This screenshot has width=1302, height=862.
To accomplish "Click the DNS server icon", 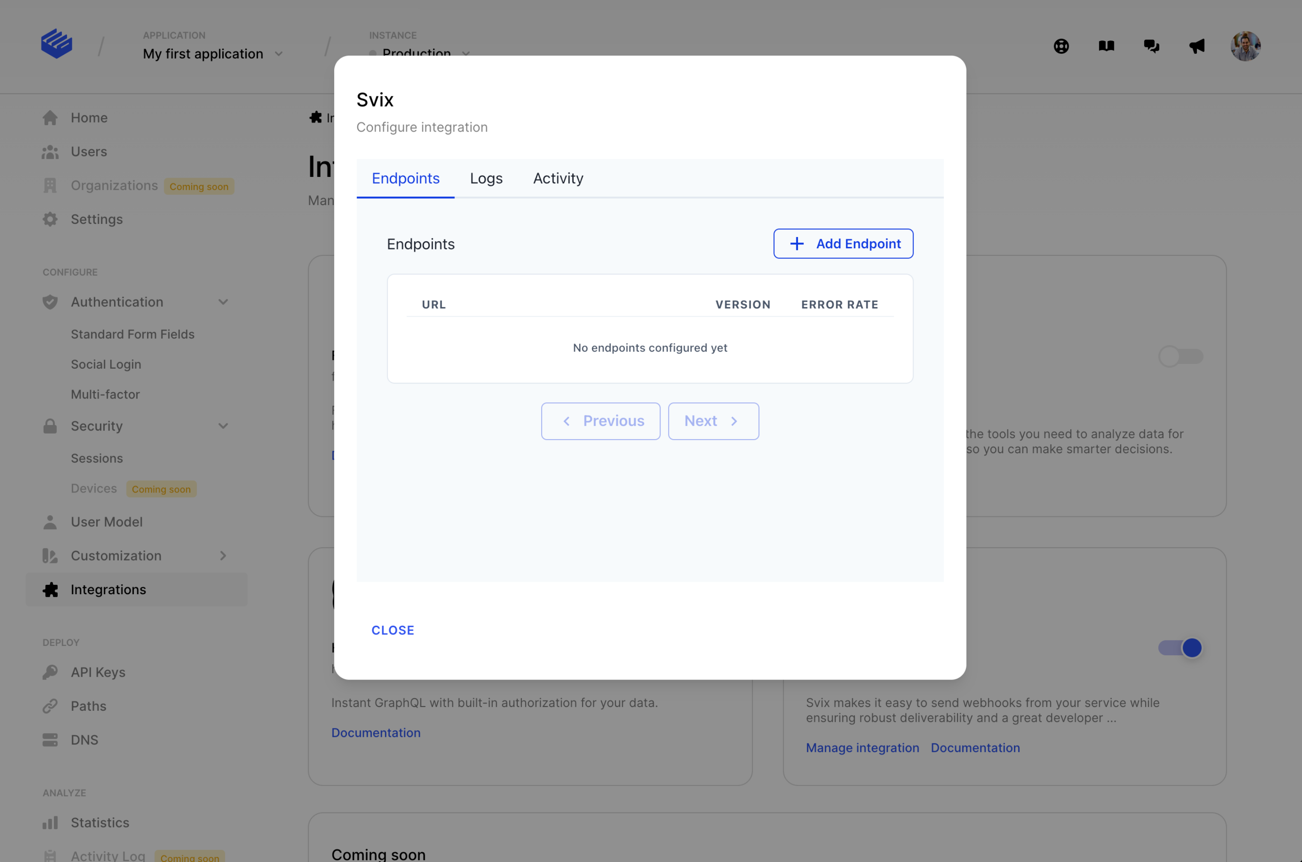I will tap(50, 740).
